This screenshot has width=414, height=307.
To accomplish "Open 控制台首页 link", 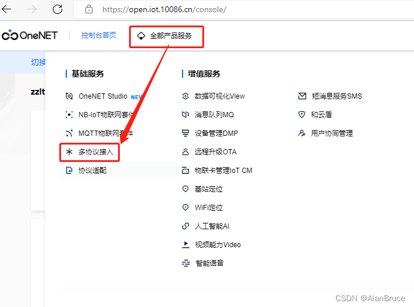I will pos(99,35).
